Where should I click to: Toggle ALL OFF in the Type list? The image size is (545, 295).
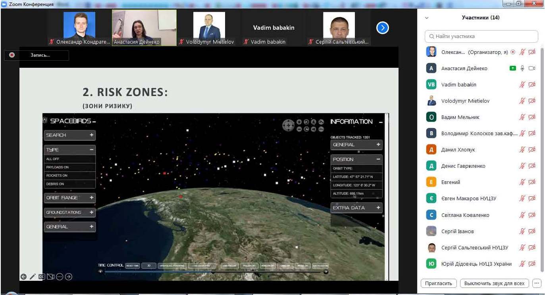(70, 159)
